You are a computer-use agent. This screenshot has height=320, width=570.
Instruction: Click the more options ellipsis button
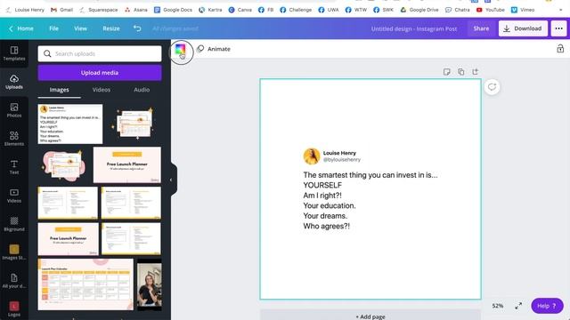[x=558, y=28]
